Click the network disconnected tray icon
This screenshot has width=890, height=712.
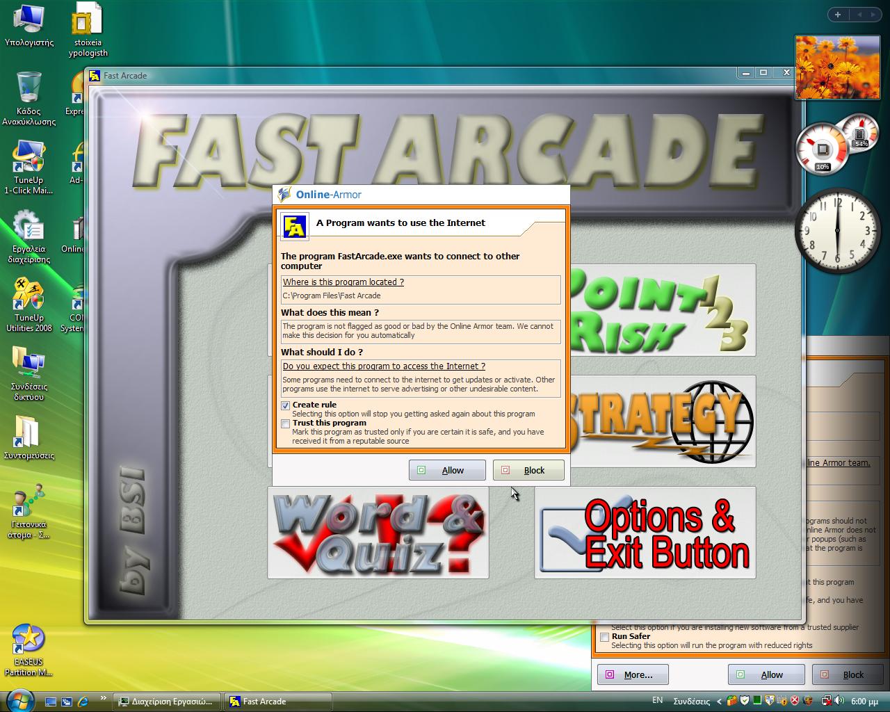827,701
